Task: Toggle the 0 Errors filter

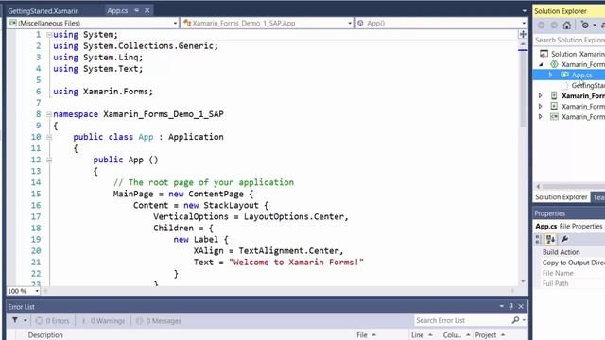Action: point(53,321)
